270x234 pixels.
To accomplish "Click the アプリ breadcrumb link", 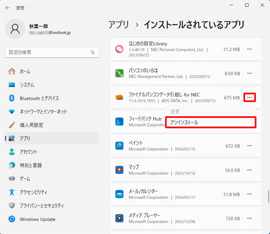I will [119, 24].
